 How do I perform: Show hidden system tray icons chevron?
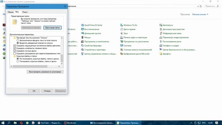(191, 123)
